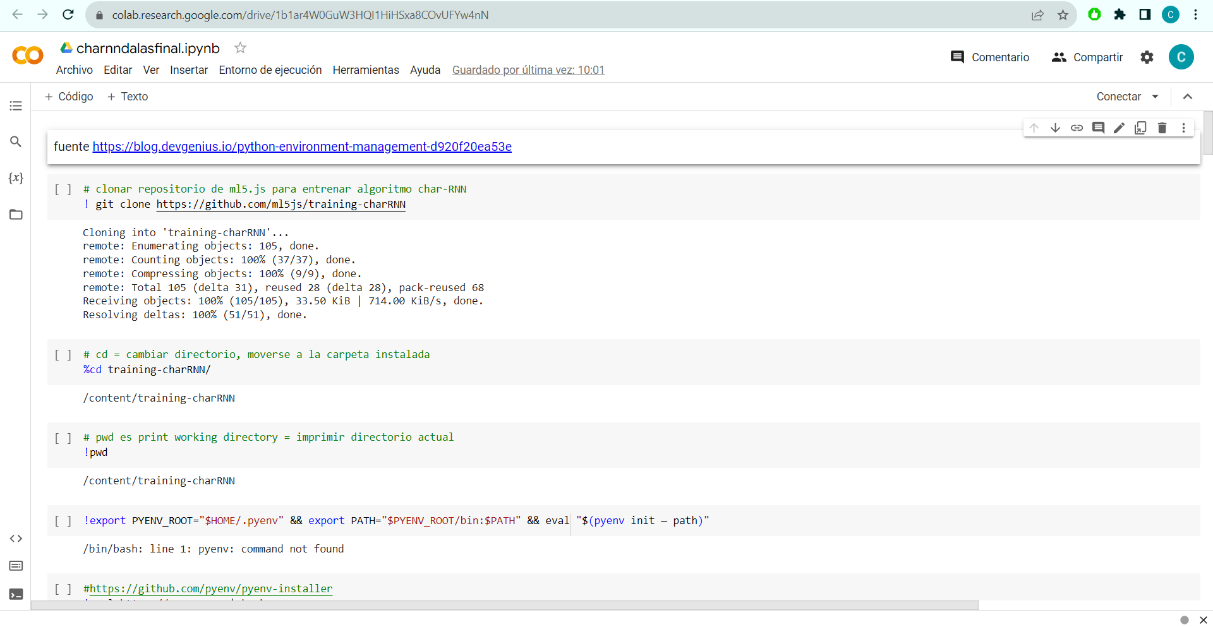The height and width of the screenshot is (627, 1213).
Task: Open command palette icon
Action: (x=16, y=566)
